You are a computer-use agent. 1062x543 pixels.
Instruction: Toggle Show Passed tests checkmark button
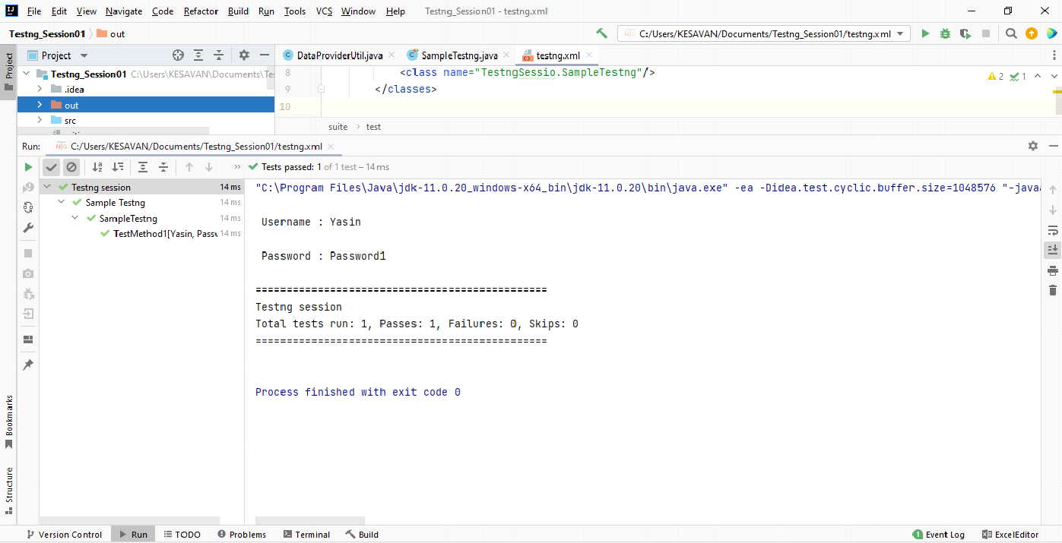pos(51,167)
